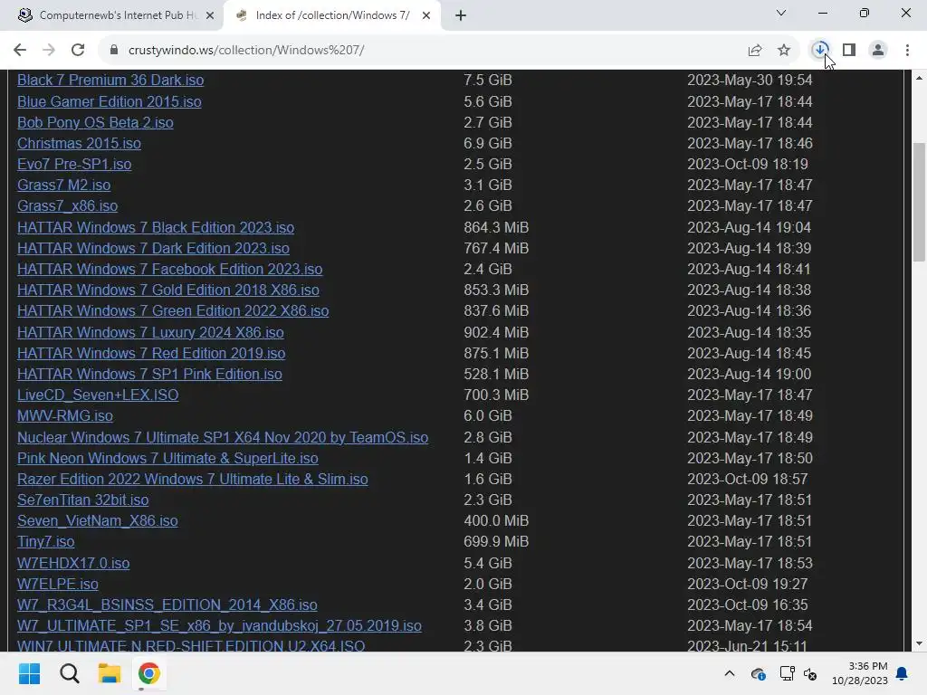Close the Computernewb's Internet Pub tab
Viewport: 927px width, 695px height.
pyautogui.click(x=210, y=15)
